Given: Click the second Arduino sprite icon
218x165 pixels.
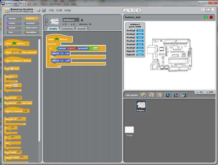Looking at the screenshot, I should click(175, 95).
